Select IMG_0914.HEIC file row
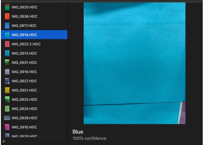The image size is (204, 145). click(x=34, y=53)
